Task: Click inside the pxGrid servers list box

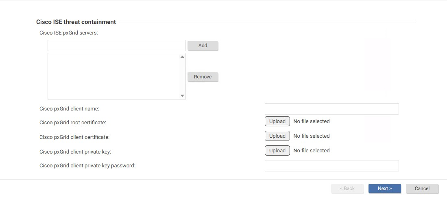Action: (114, 76)
